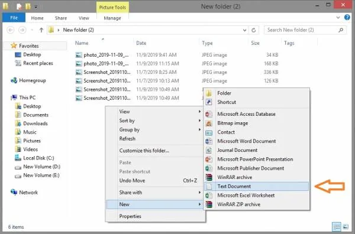Switch to the Home ribbon tab
Screen dimensions: 355x234
click(37, 18)
